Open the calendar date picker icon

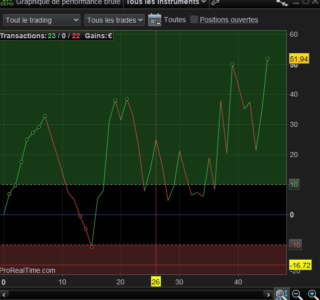[x=155, y=20]
